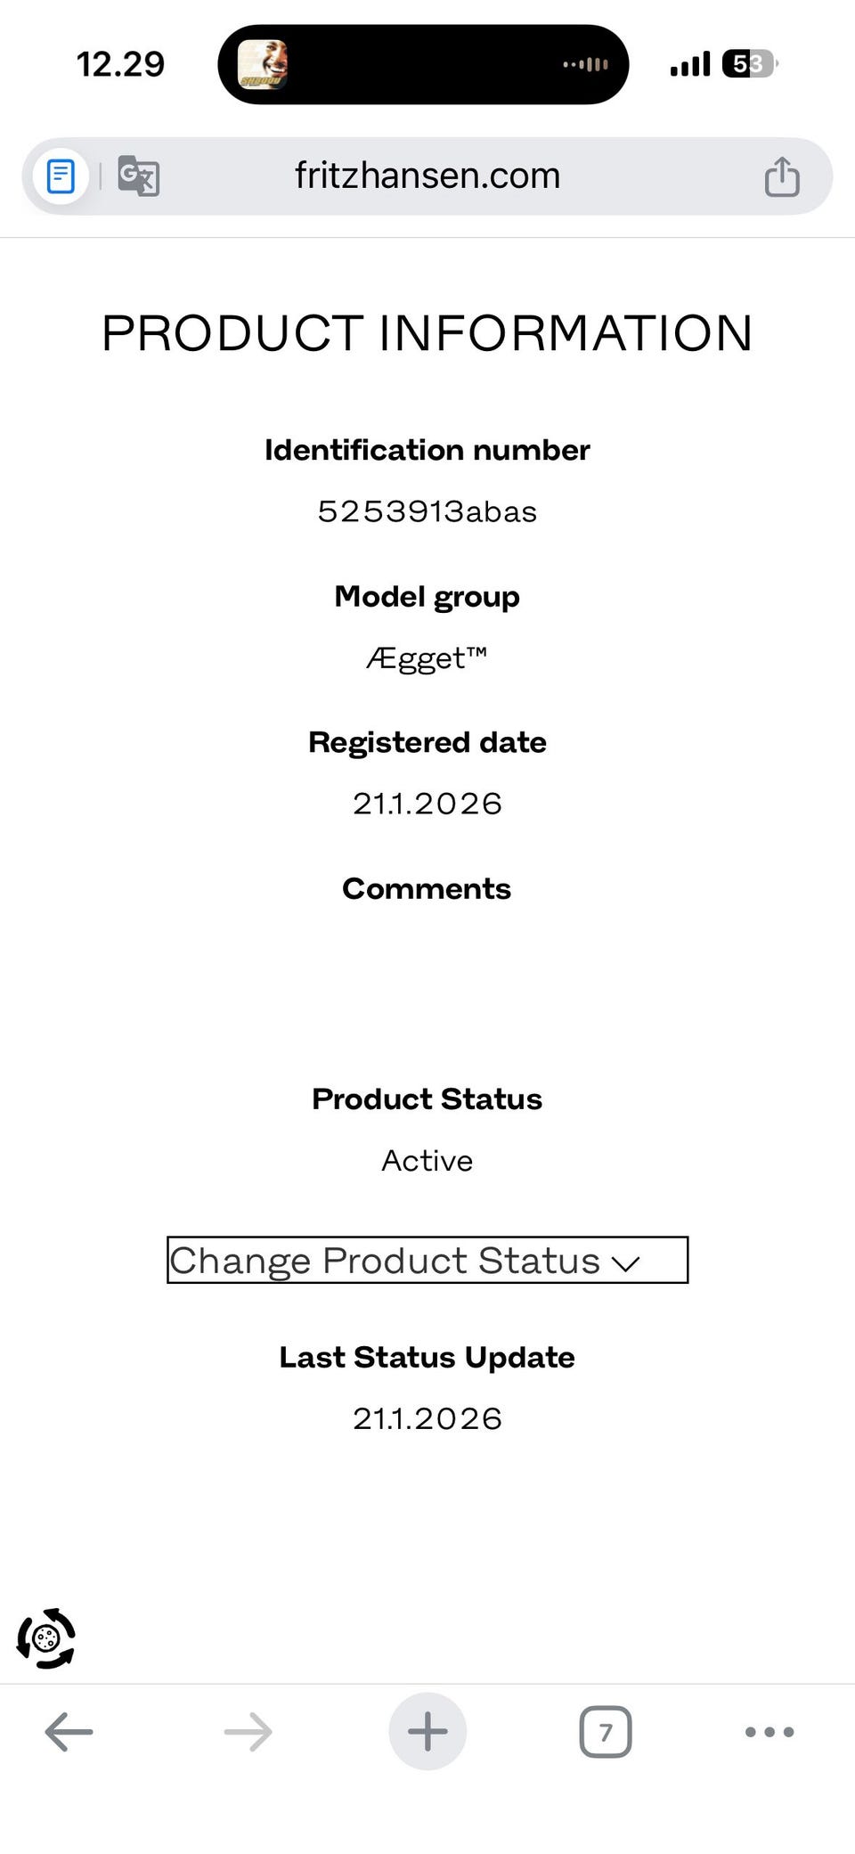The image size is (855, 1854).
Task: Show the tab switcher with 7 tabs
Action: (x=606, y=1732)
